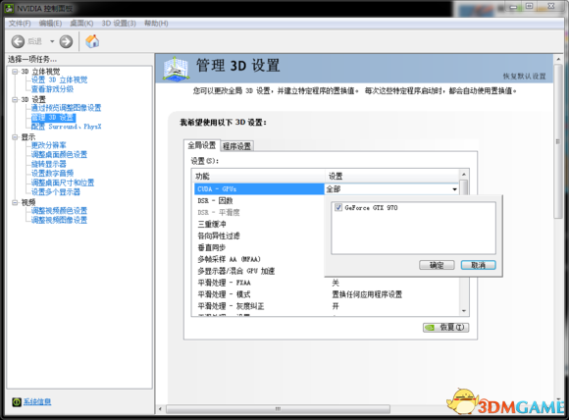Viewport: 569px width, 420px height.
Task: Select 设置 3D 立体视觉 in task tree
Action: [59, 79]
